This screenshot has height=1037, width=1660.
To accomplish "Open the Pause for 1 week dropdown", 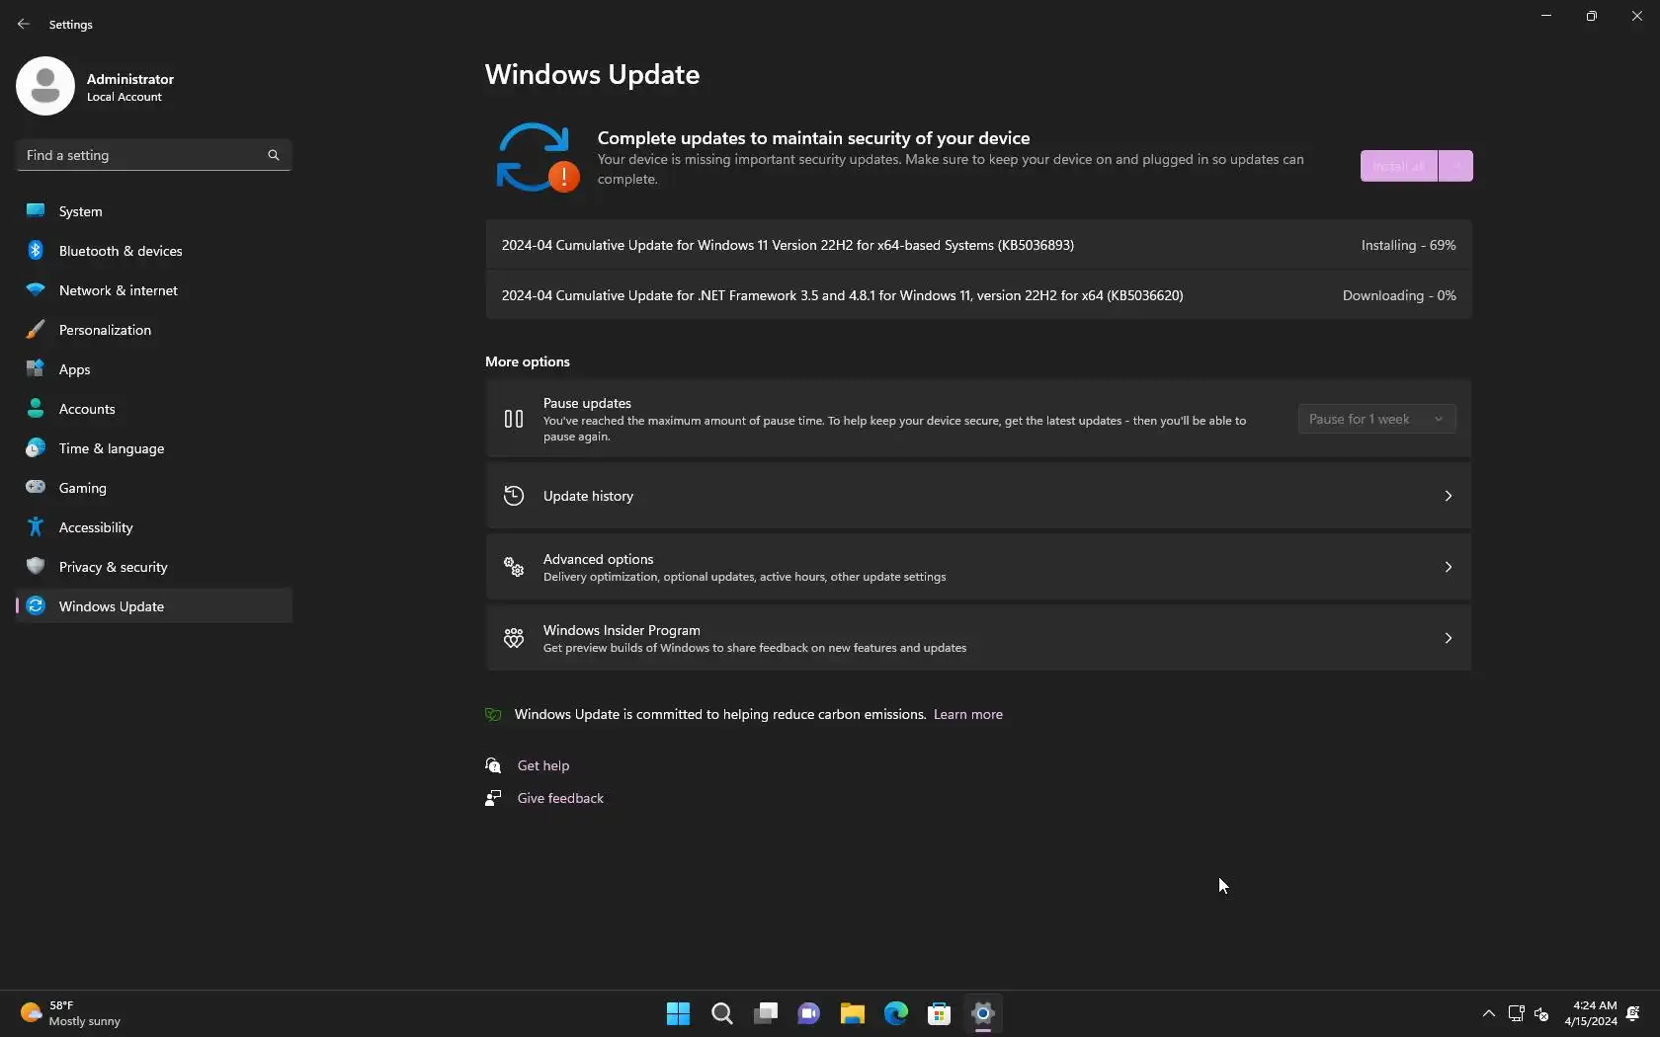I will click(x=1376, y=419).
